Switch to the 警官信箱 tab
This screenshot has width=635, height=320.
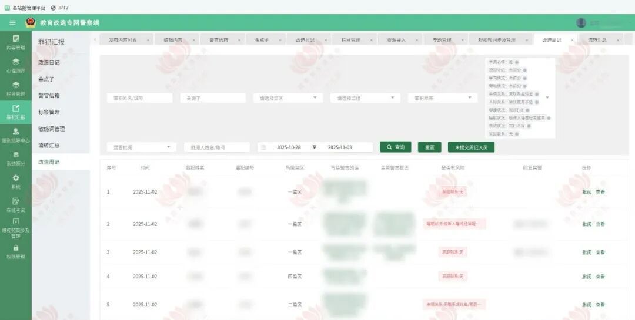[x=219, y=40]
